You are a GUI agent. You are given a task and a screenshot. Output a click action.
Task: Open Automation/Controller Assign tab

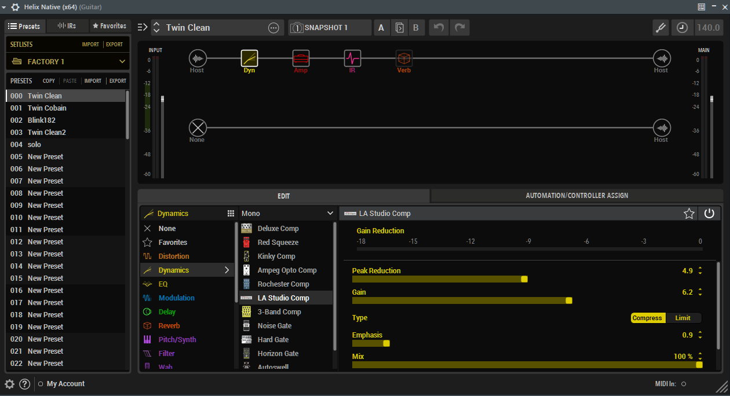coord(576,196)
